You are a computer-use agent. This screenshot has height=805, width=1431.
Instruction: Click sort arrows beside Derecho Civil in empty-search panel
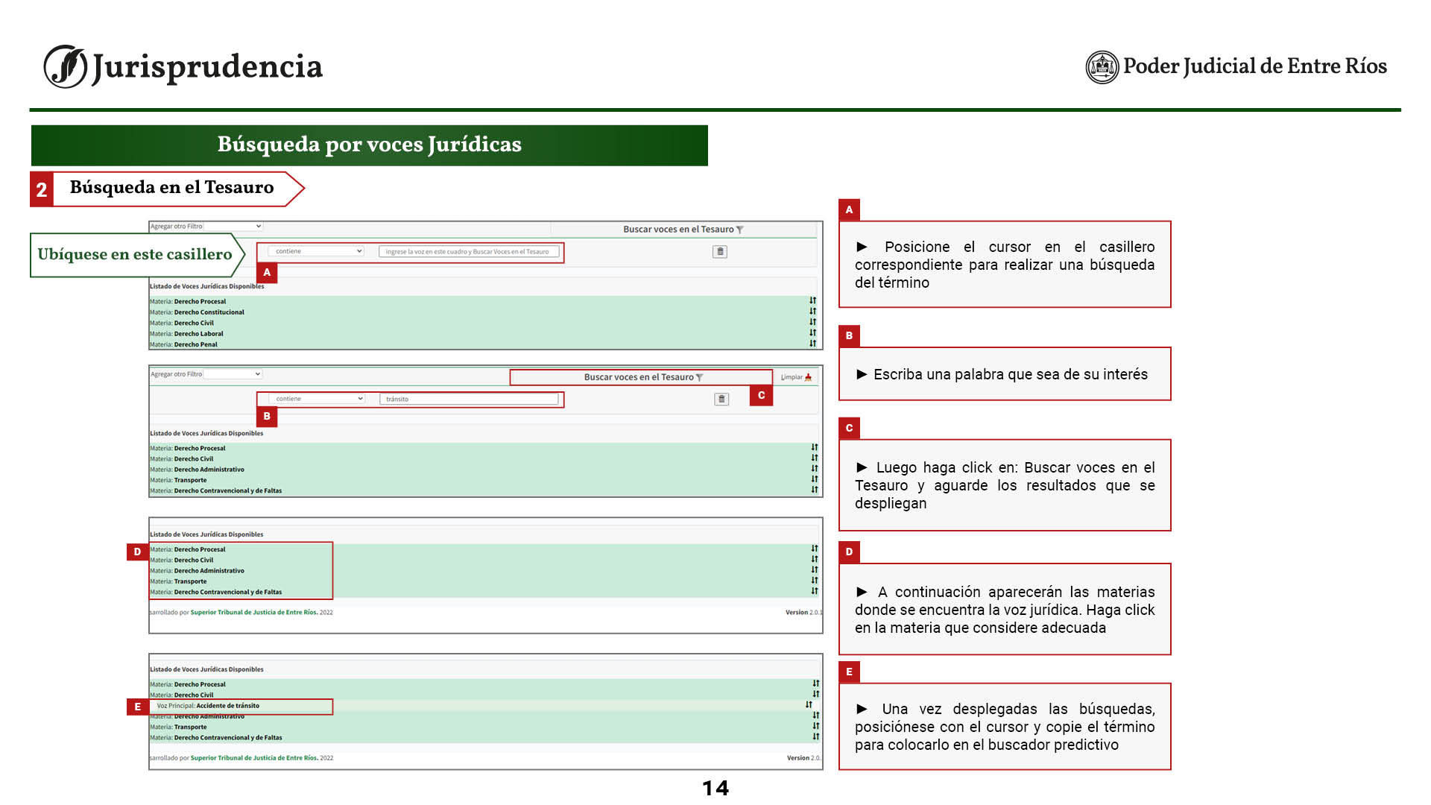click(813, 323)
